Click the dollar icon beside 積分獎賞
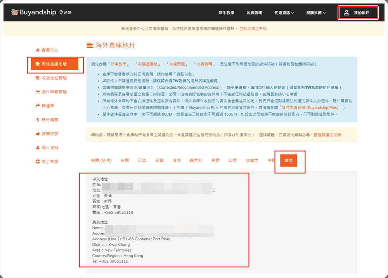The image size is (388, 278). point(38,120)
